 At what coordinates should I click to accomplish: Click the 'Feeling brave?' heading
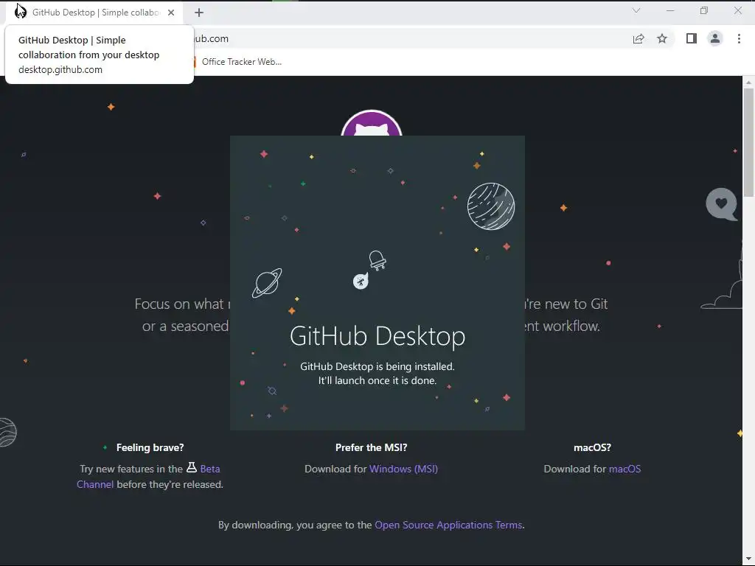[x=150, y=447]
